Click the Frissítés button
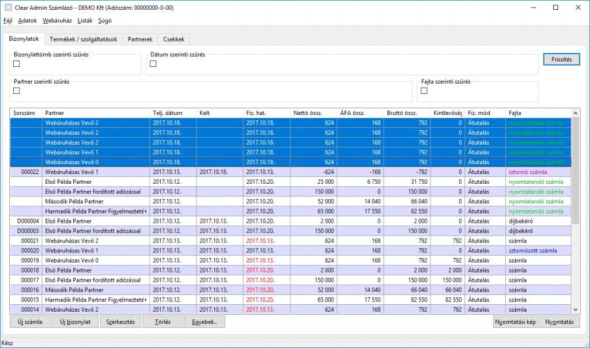The width and height of the screenshot is (590, 348). (561, 59)
